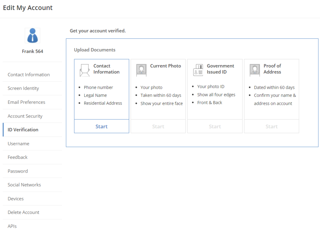Open Contact Information in the sidebar
Image resolution: width=320 pixels, height=233 pixels.
click(x=29, y=75)
